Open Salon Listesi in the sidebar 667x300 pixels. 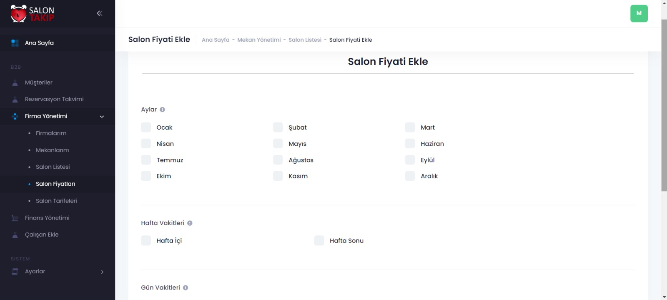[x=53, y=167]
